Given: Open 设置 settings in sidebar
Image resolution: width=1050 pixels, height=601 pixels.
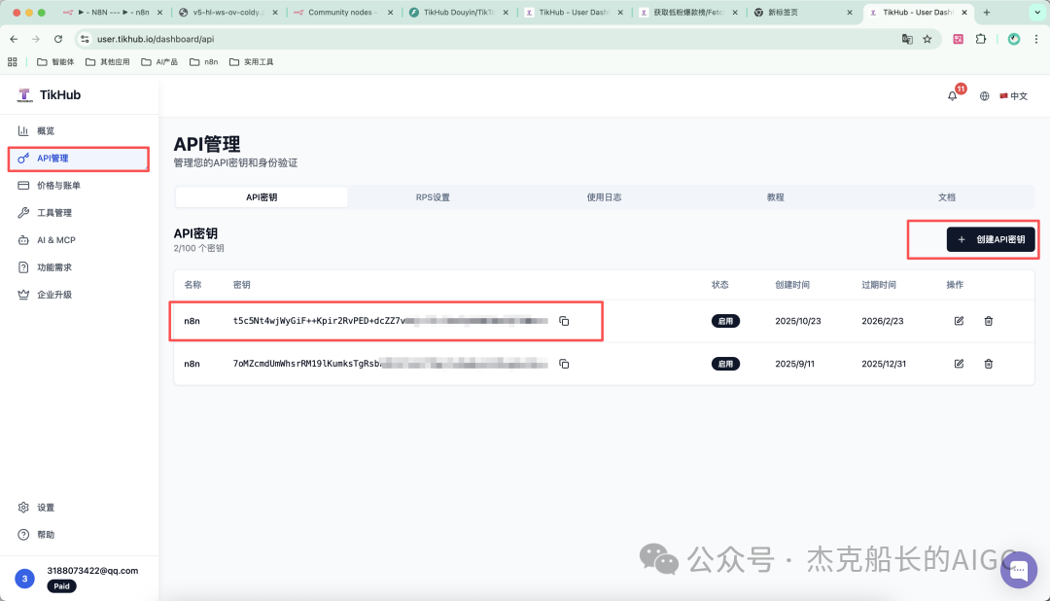Looking at the screenshot, I should (x=46, y=508).
